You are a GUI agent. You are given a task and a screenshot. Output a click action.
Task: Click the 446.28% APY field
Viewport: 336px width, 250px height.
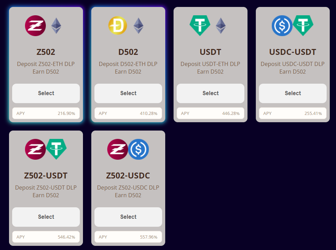[210, 114]
